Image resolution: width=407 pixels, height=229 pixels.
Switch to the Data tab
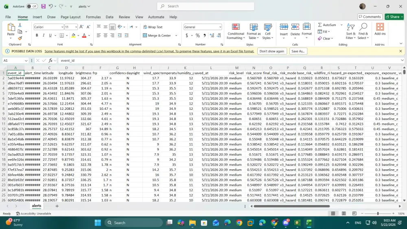(109, 17)
